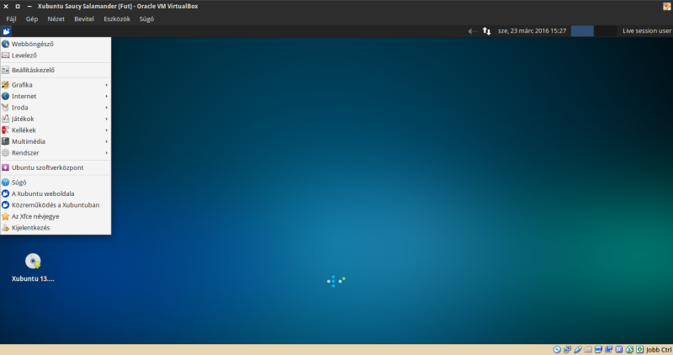The width and height of the screenshot is (673, 355).
Task: Click the Súgó help icon in Xfce menu
Action: tap(5, 183)
